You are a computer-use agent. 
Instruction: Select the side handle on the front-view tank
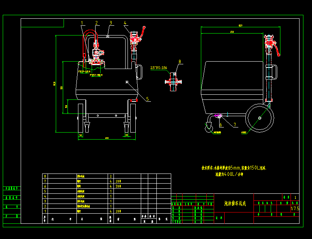[x=139, y=71]
